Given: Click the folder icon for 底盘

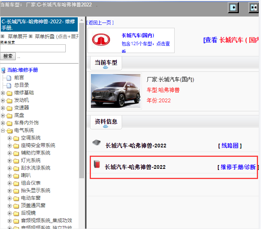Looking at the screenshot, I should coord(9,115).
